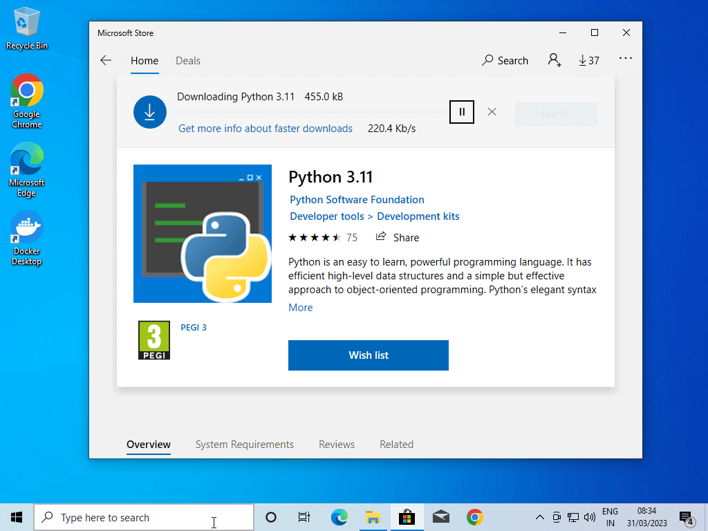Select the Microsoft Edge desktop shortcut
The height and width of the screenshot is (531, 708).
pyautogui.click(x=27, y=170)
